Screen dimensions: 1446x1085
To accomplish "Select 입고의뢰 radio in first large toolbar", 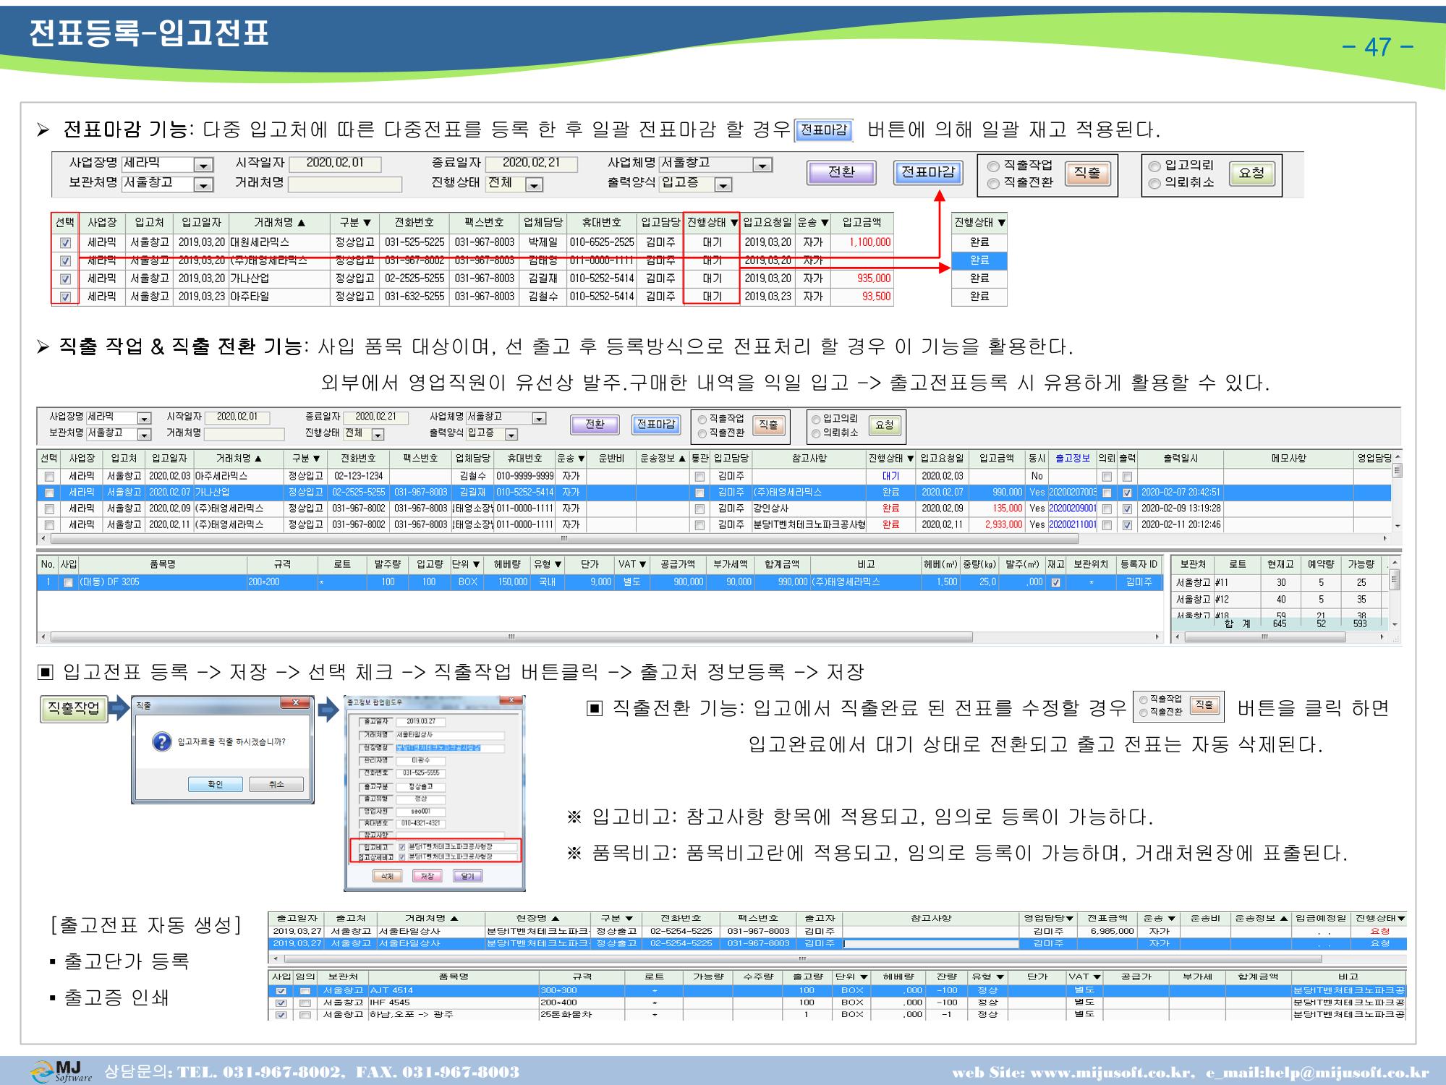I will point(1155,166).
